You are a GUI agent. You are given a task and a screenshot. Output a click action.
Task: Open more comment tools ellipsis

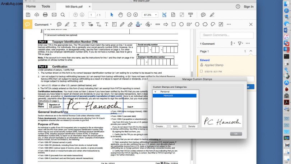tap(228, 24)
